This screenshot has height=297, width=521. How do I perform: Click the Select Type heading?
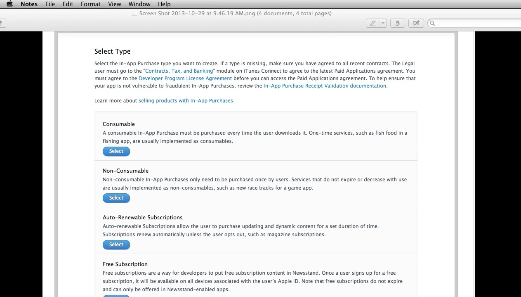coord(112,52)
